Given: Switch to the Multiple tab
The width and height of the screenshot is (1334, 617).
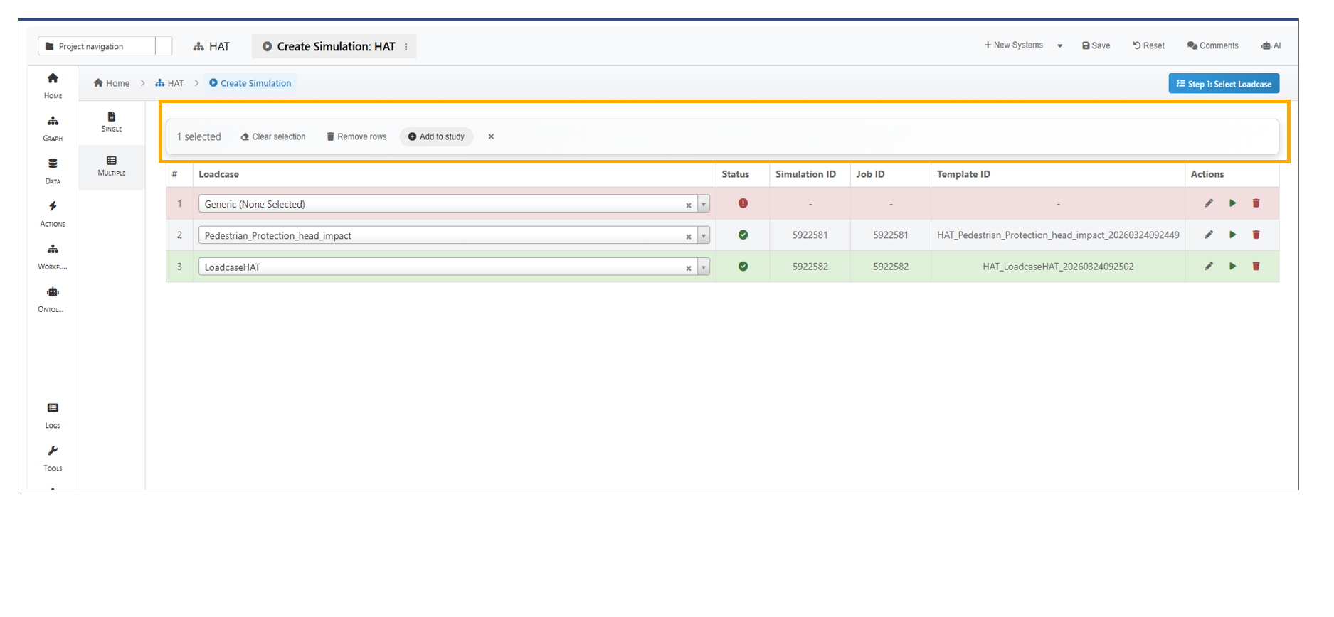Looking at the screenshot, I should [112, 166].
